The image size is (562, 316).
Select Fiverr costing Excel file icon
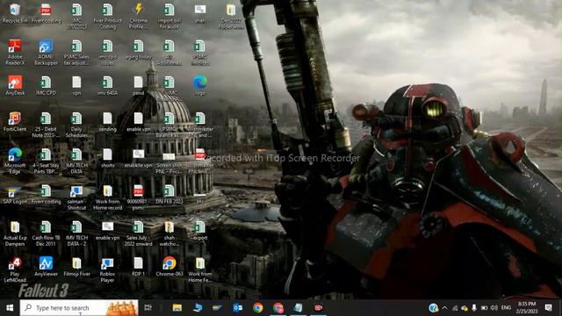[46, 194]
